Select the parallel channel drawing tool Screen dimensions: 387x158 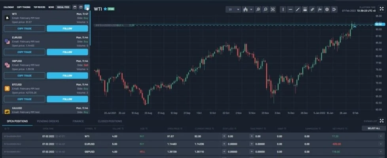click(x=312, y=9)
